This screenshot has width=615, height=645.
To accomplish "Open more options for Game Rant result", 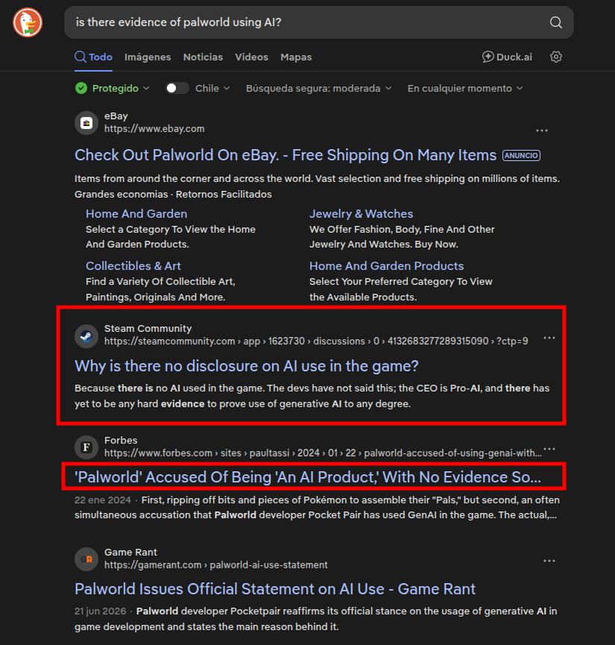I will click(549, 561).
